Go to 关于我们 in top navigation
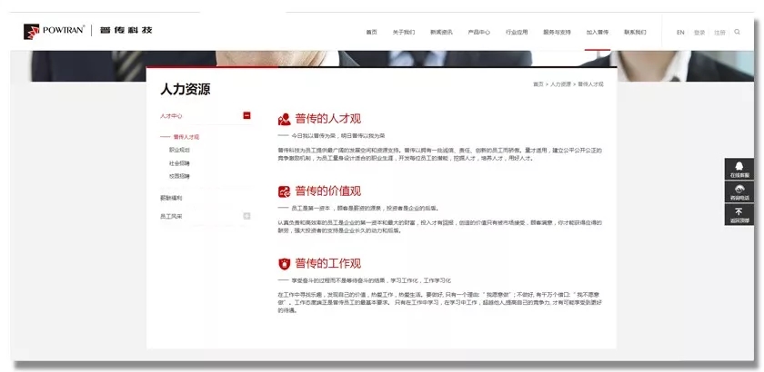 coord(403,32)
